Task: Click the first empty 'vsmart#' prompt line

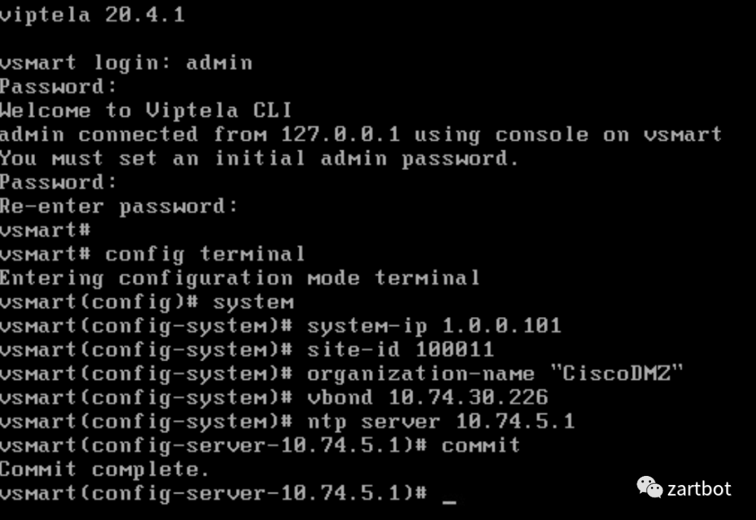Action: 45,230
